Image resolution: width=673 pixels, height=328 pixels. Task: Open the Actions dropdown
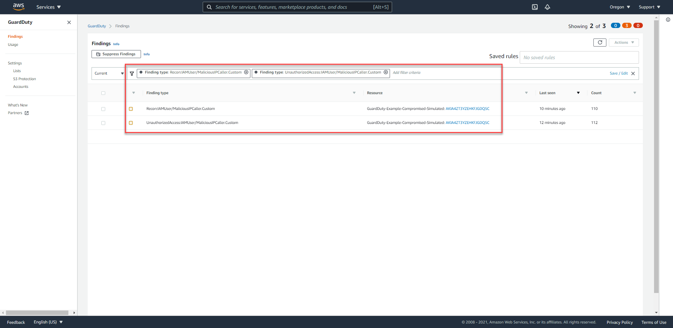coord(624,42)
